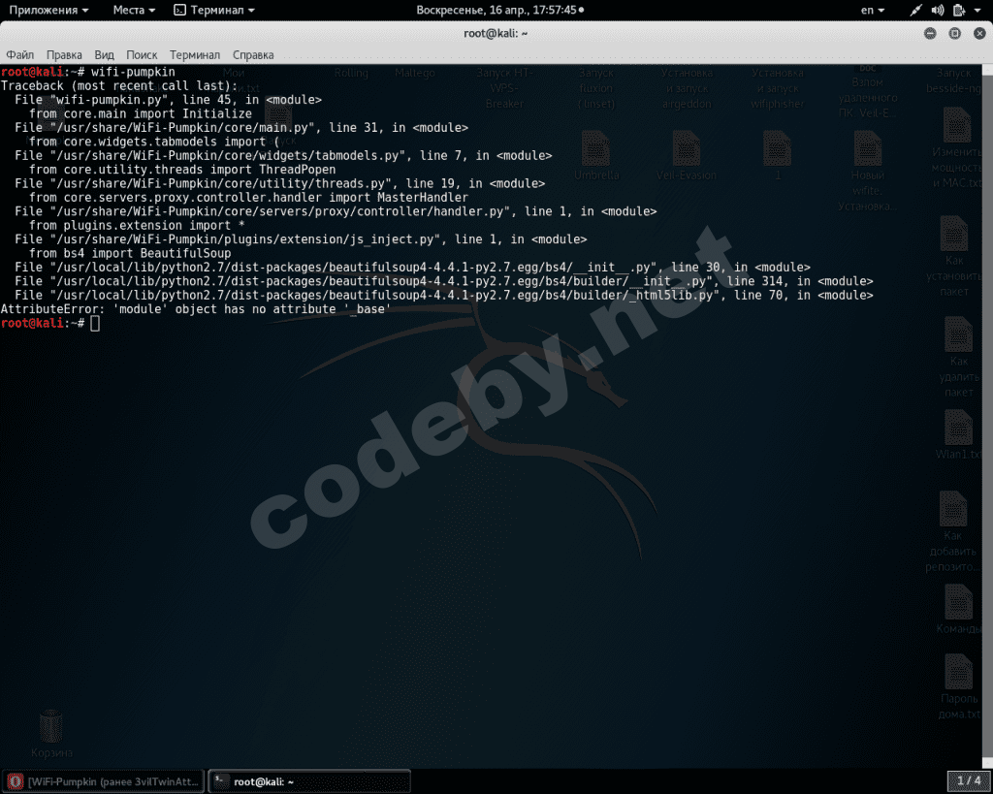Click the terminal icon in top bar menu

(179, 10)
